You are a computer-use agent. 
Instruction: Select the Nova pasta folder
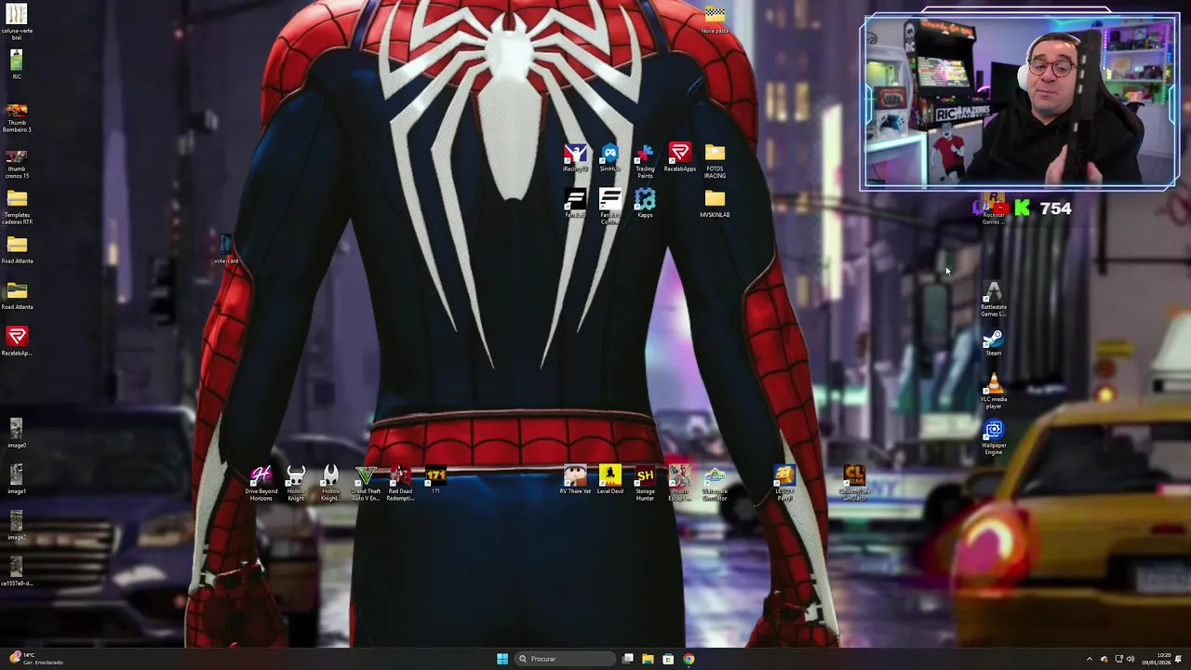(x=715, y=20)
